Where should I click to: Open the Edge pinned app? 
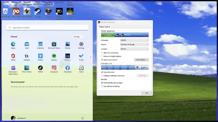13,45
